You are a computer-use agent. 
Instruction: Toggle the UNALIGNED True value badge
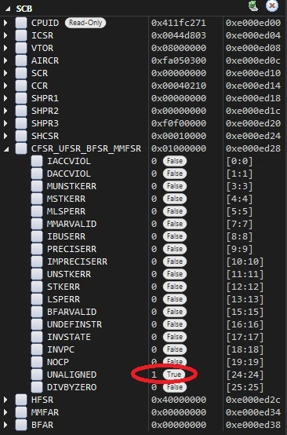[174, 375]
